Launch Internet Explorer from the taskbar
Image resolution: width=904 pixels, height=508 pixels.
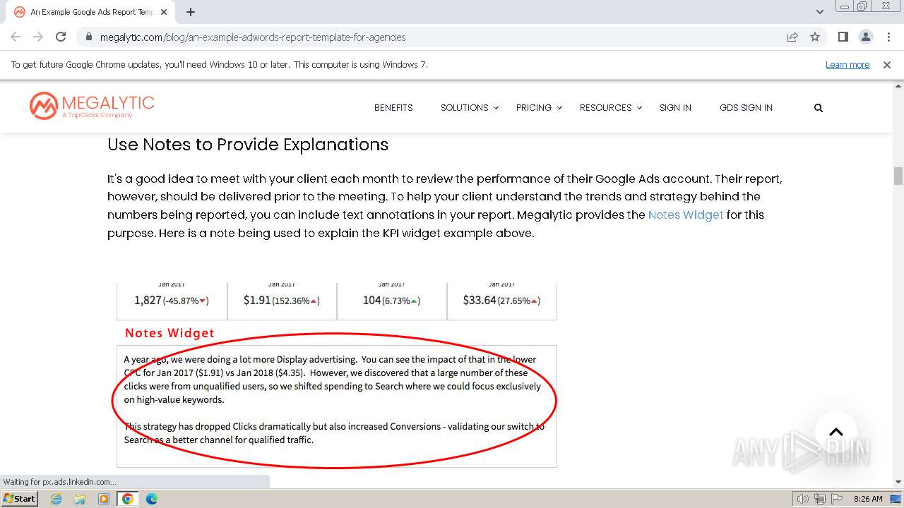tap(56, 499)
